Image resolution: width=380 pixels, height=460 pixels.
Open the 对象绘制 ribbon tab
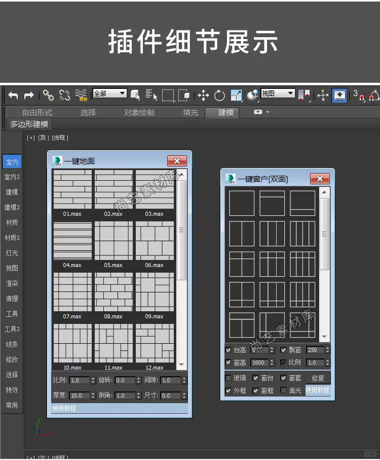pyautogui.click(x=139, y=112)
